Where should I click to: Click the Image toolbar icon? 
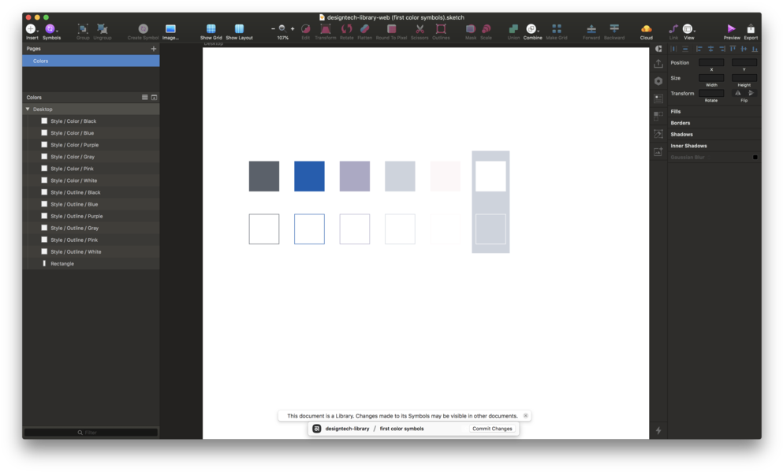pos(170,29)
